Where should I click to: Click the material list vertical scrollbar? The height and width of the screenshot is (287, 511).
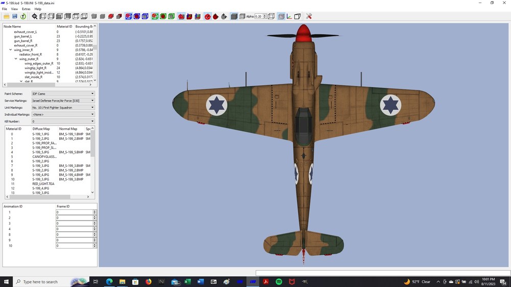(x=92, y=160)
